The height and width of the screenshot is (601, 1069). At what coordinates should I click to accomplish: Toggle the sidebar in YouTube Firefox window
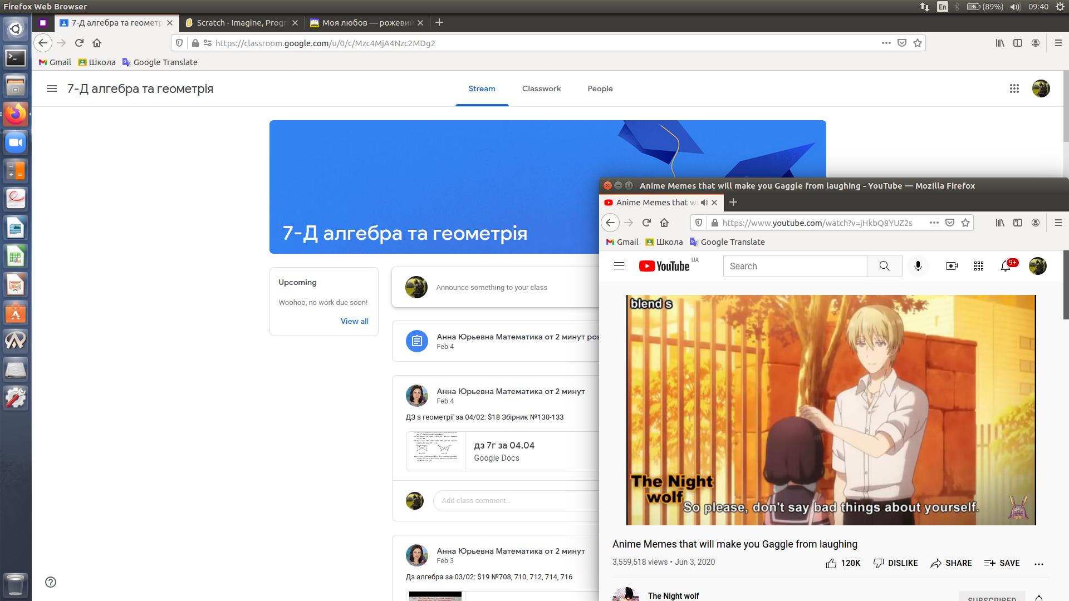pos(1018,223)
